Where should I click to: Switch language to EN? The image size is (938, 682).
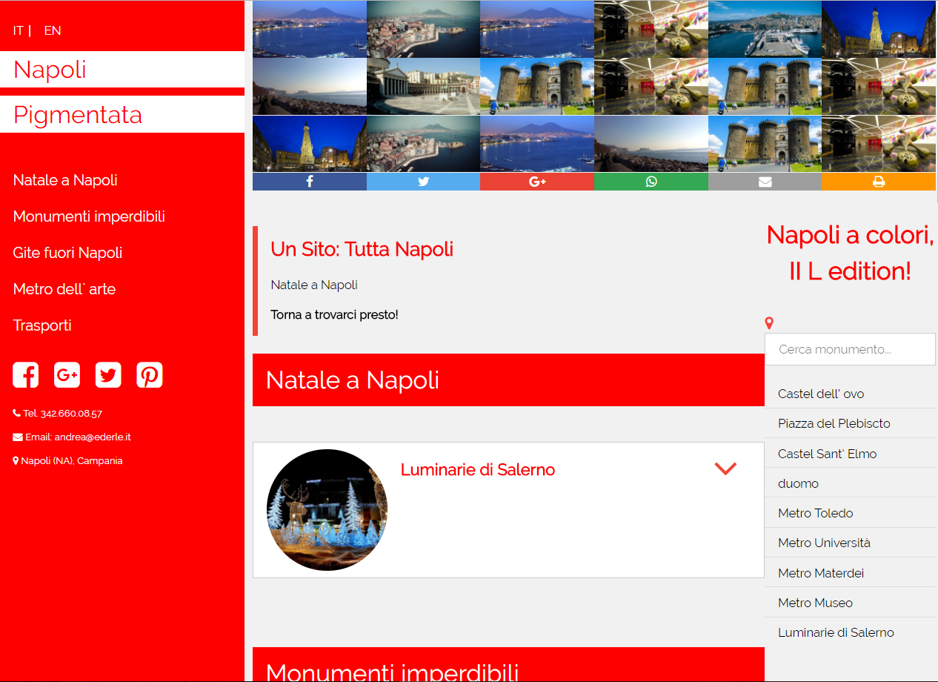53,30
